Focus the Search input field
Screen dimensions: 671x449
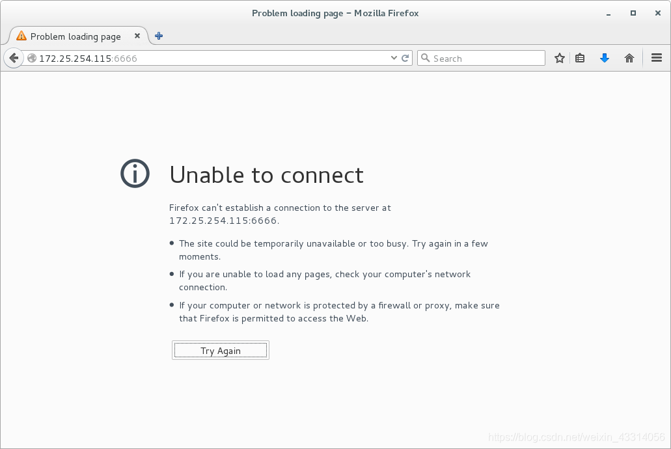click(481, 58)
